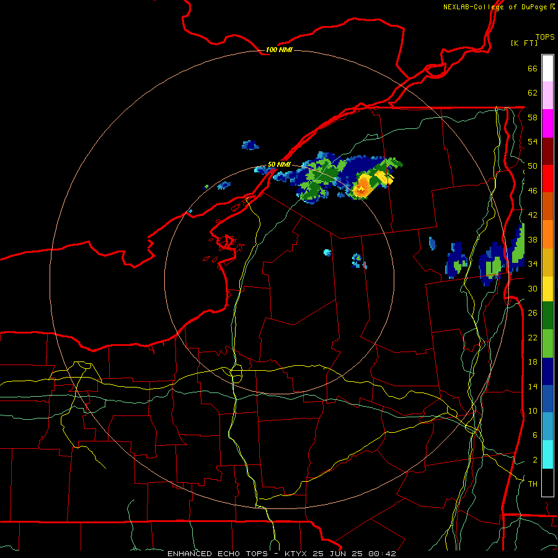Click the "14" legend value
This screenshot has height=558, width=558.
point(533,386)
